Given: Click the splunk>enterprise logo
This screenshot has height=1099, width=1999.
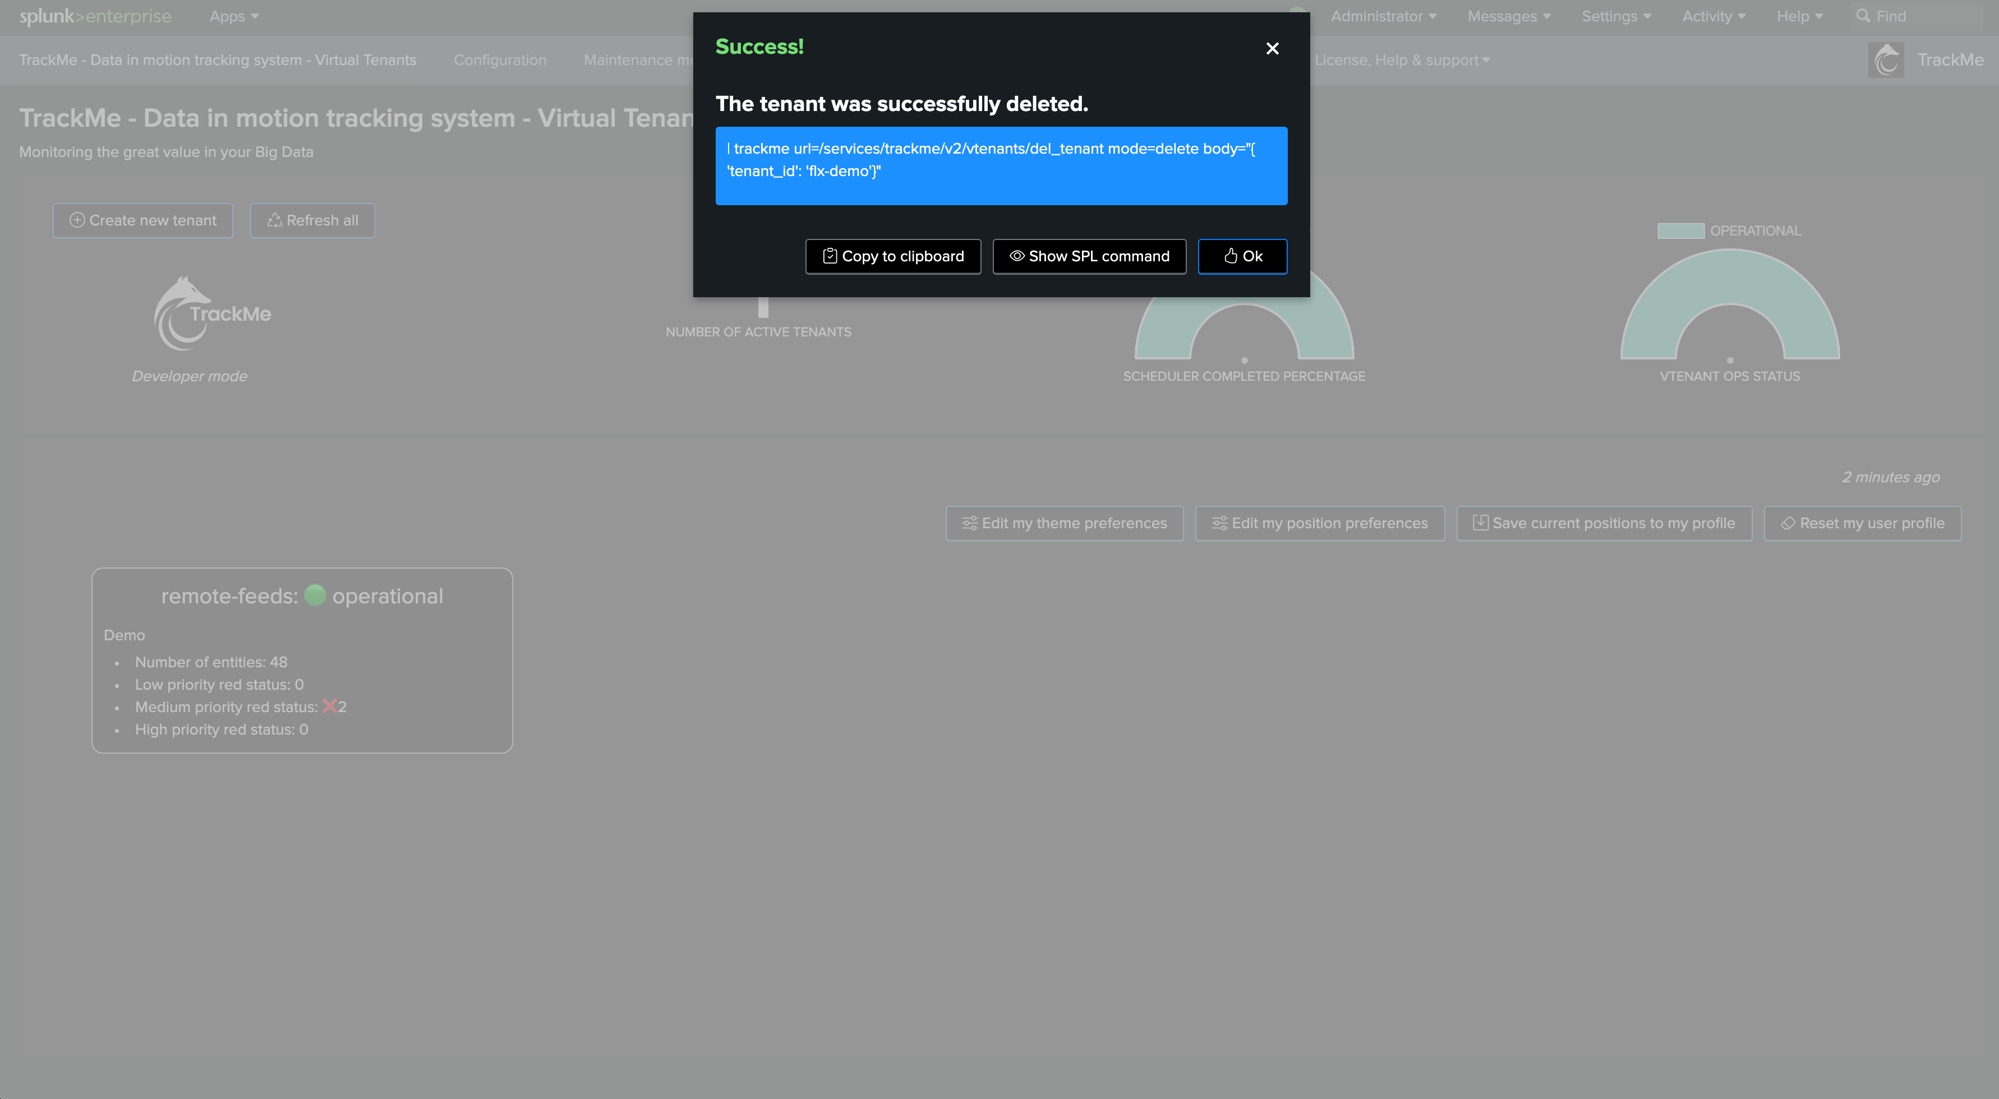Looking at the screenshot, I should [95, 16].
